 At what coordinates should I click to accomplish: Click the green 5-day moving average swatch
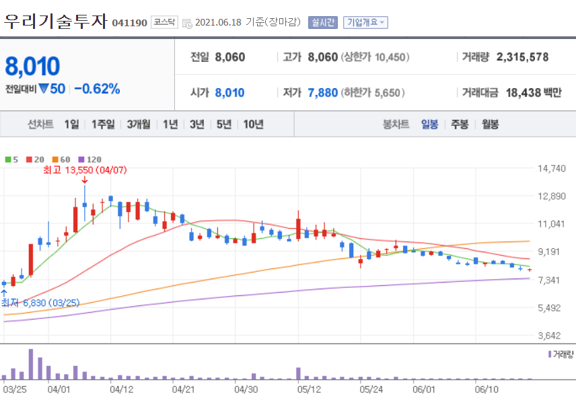tap(8, 159)
